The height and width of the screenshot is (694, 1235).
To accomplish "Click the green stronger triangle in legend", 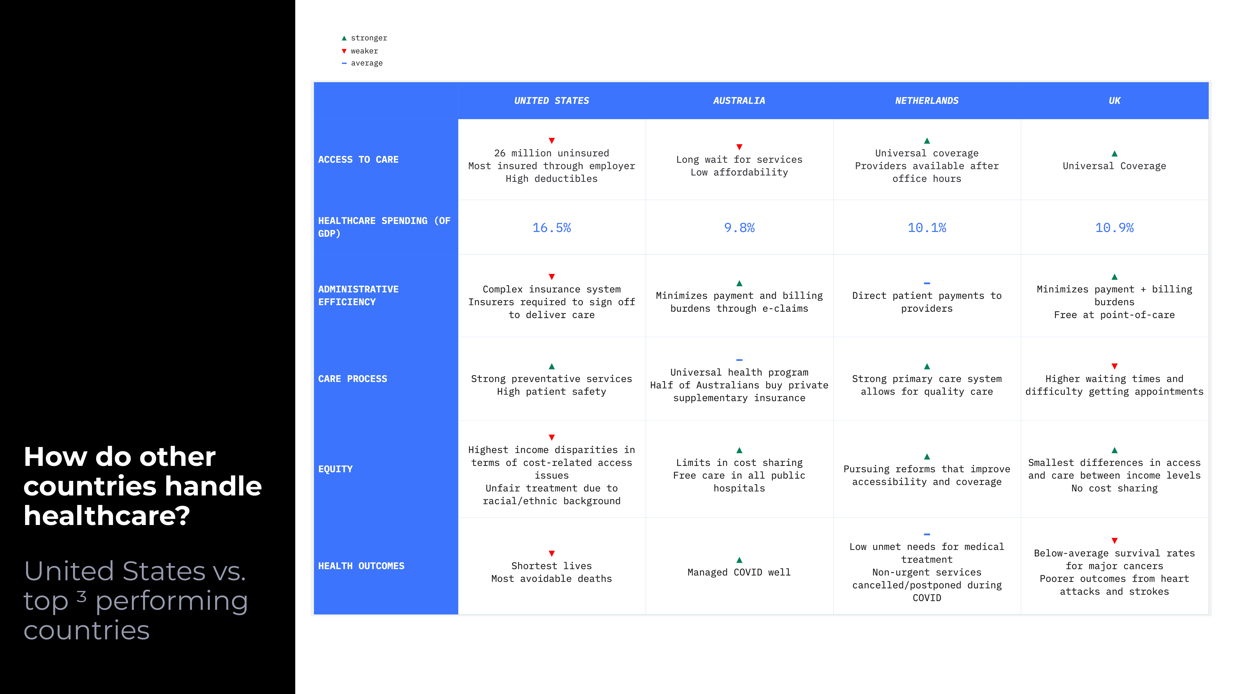I will coord(344,38).
